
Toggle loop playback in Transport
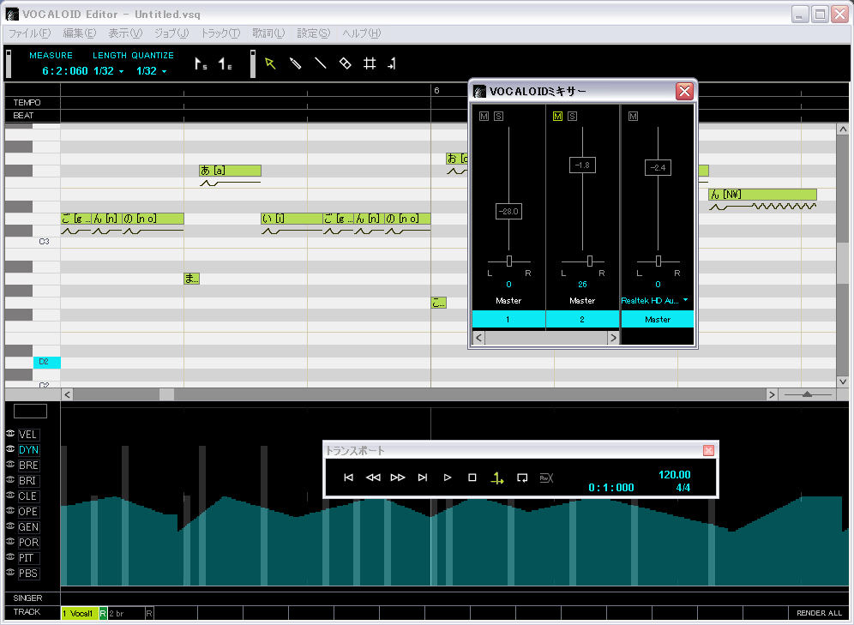click(x=522, y=478)
